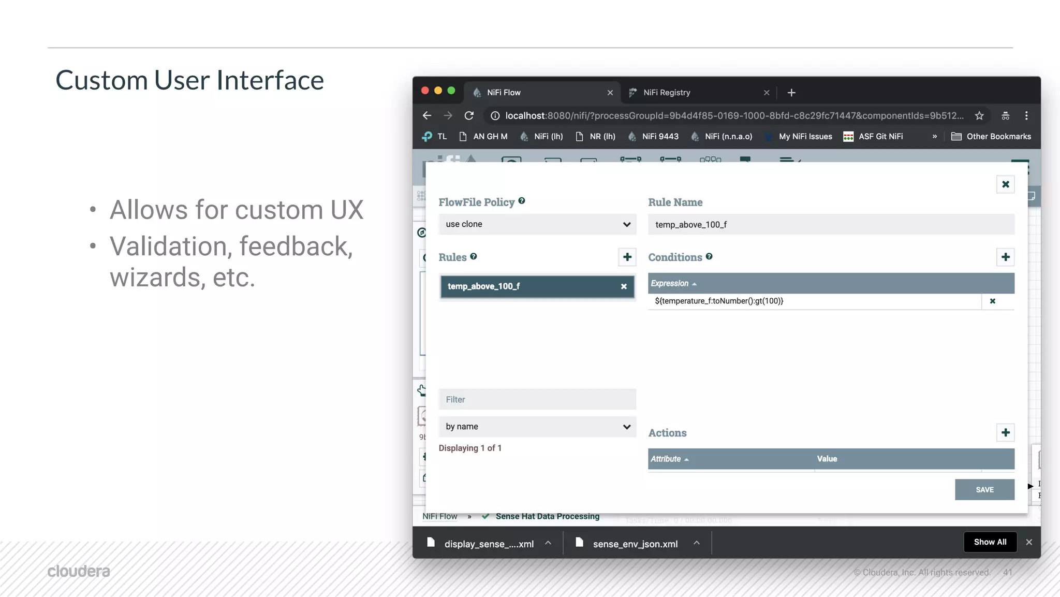Open a new browser tab with plus
Screen dimensions: 1060x597
[791, 93]
